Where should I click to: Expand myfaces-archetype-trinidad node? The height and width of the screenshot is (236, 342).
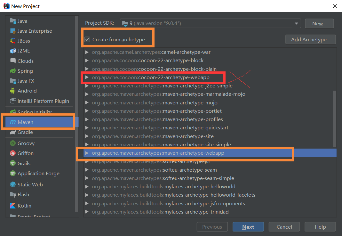pos(87,212)
